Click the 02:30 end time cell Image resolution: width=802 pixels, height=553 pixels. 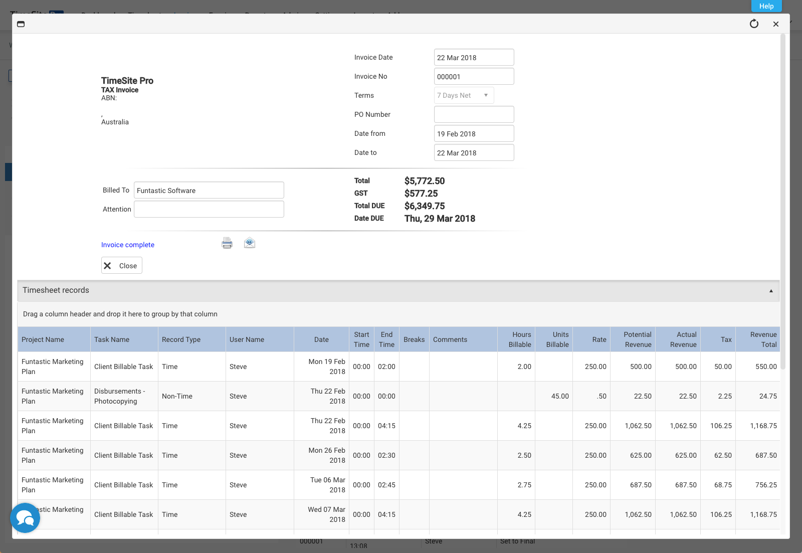tap(386, 455)
